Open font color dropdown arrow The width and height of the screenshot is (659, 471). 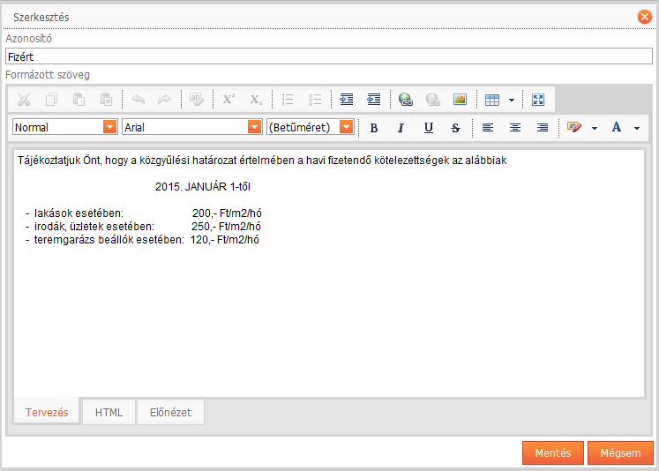click(637, 128)
